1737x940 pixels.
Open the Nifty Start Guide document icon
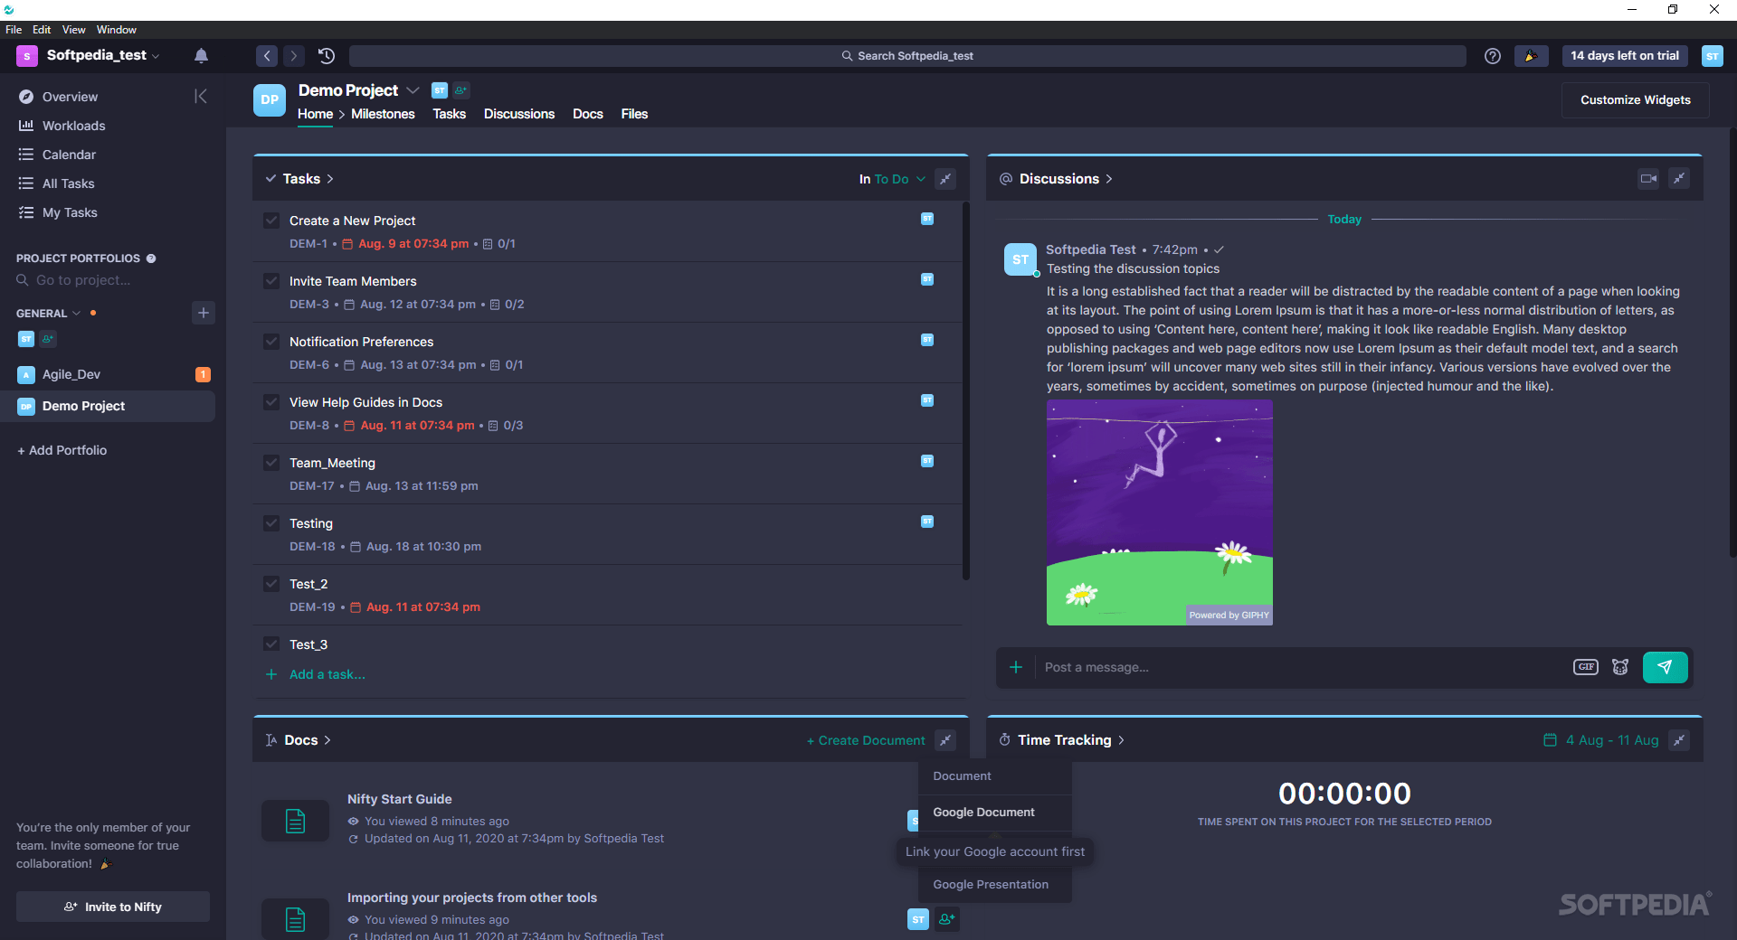click(295, 821)
